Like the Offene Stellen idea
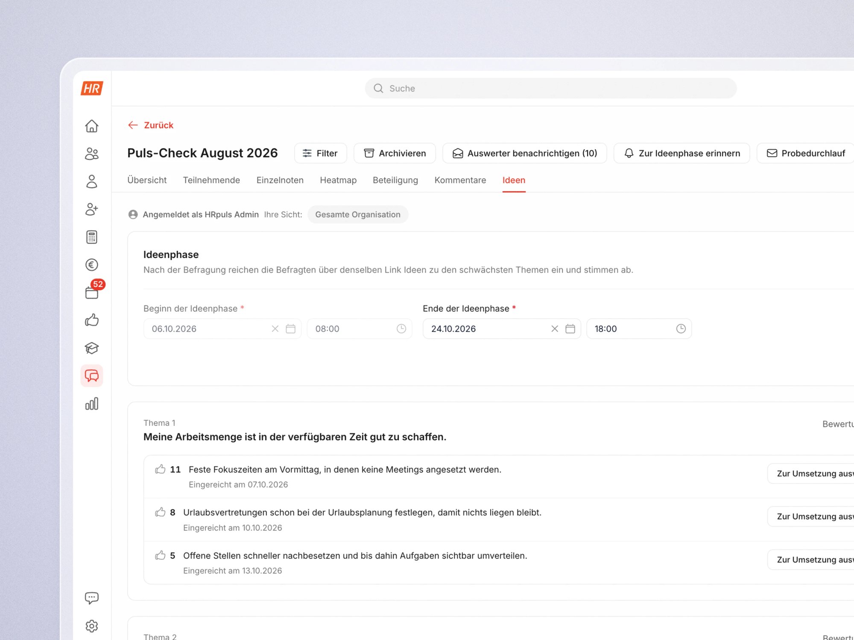 tap(160, 555)
